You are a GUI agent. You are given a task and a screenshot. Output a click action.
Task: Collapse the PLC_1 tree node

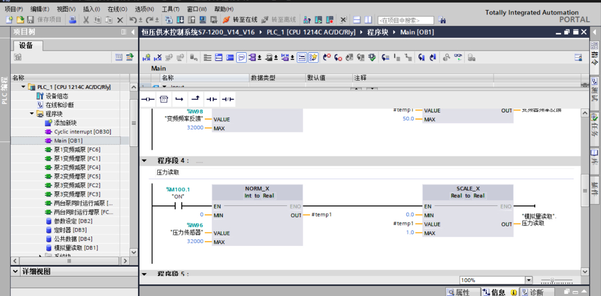(23, 87)
